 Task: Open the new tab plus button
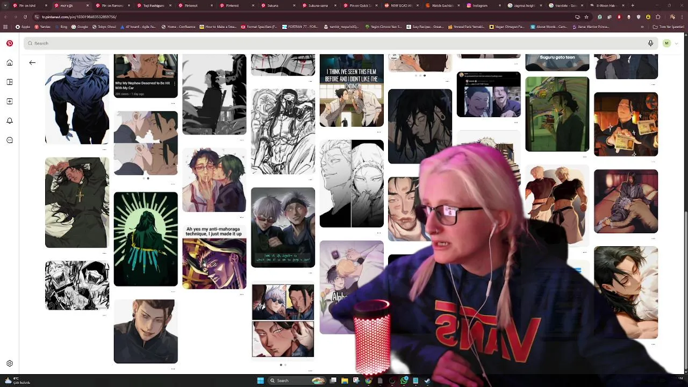click(x=633, y=5)
